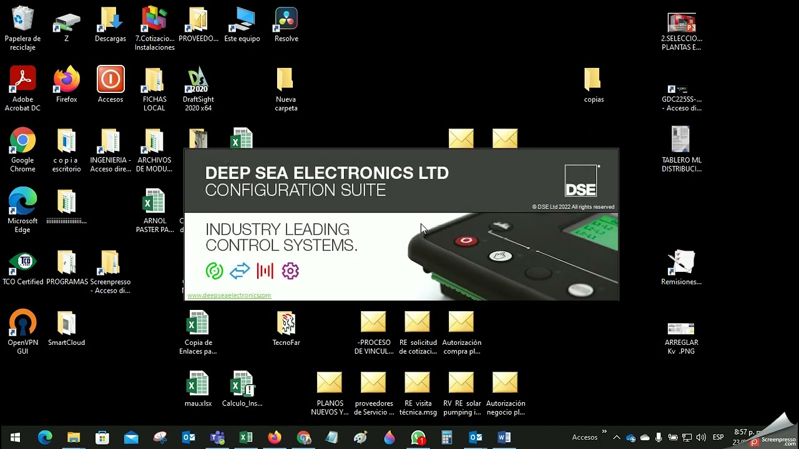Launch Google Chrome from the desktop
This screenshot has width=799, height=449.
(x=22, y=150)
